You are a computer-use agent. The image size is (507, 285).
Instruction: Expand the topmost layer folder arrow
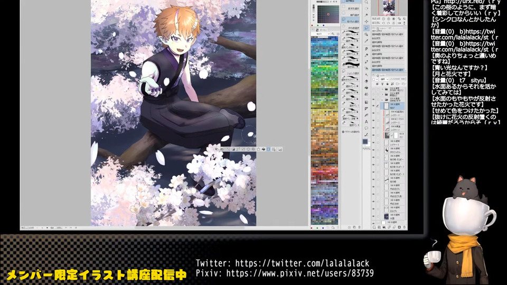click(382, 89)
